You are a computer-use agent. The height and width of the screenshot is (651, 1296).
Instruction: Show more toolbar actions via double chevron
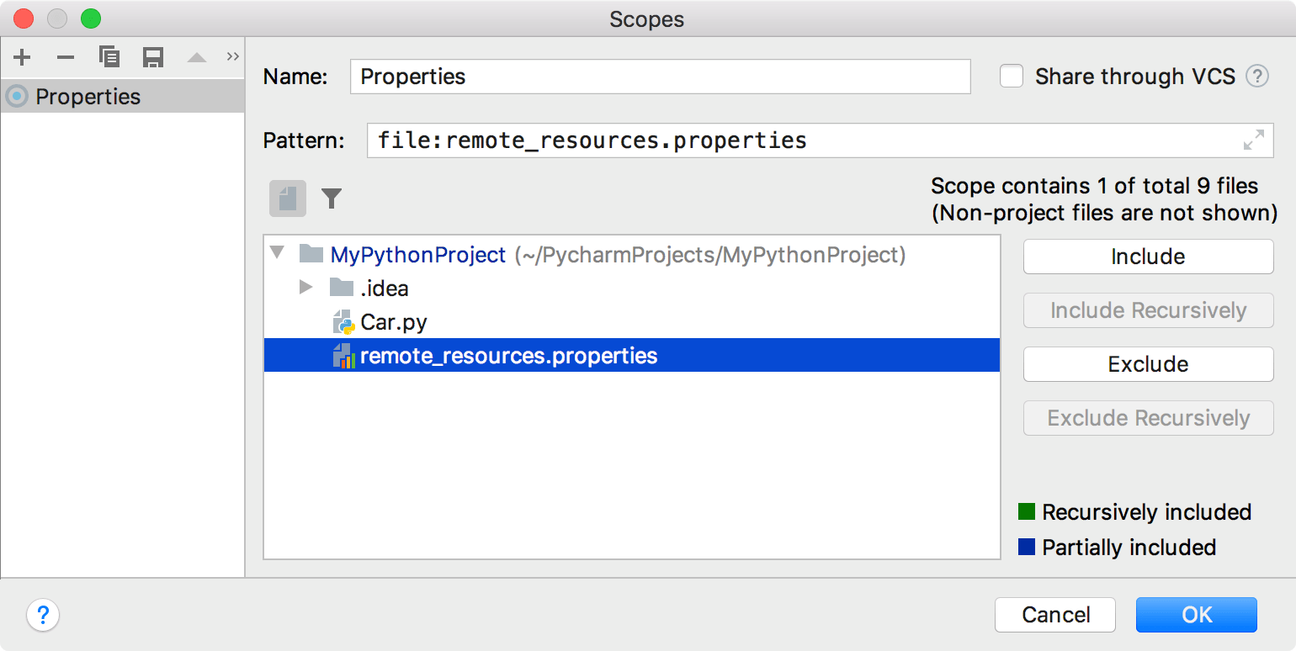233,57
